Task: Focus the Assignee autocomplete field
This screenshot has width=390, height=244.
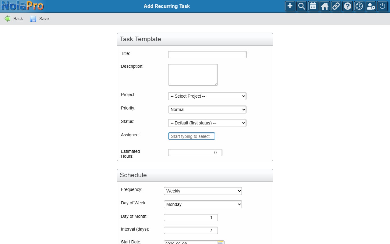Action: tap(192, 136)
